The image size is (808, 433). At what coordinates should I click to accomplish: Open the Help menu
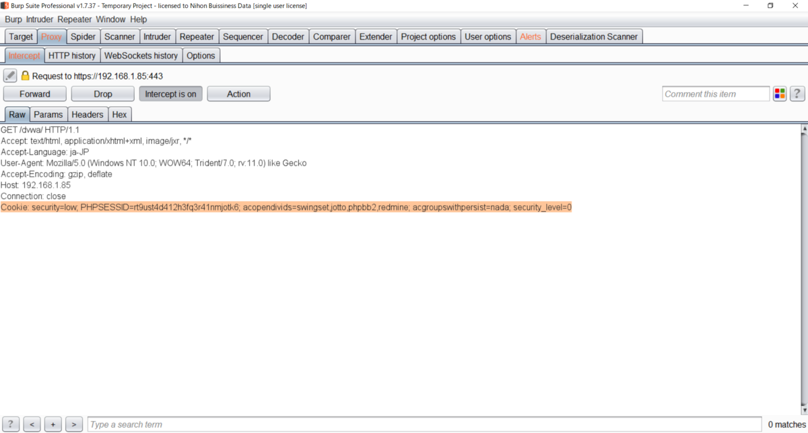(x=139, y=19)
